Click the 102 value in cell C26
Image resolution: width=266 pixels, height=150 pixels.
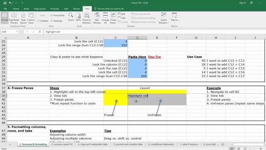[x=116, y=45]
